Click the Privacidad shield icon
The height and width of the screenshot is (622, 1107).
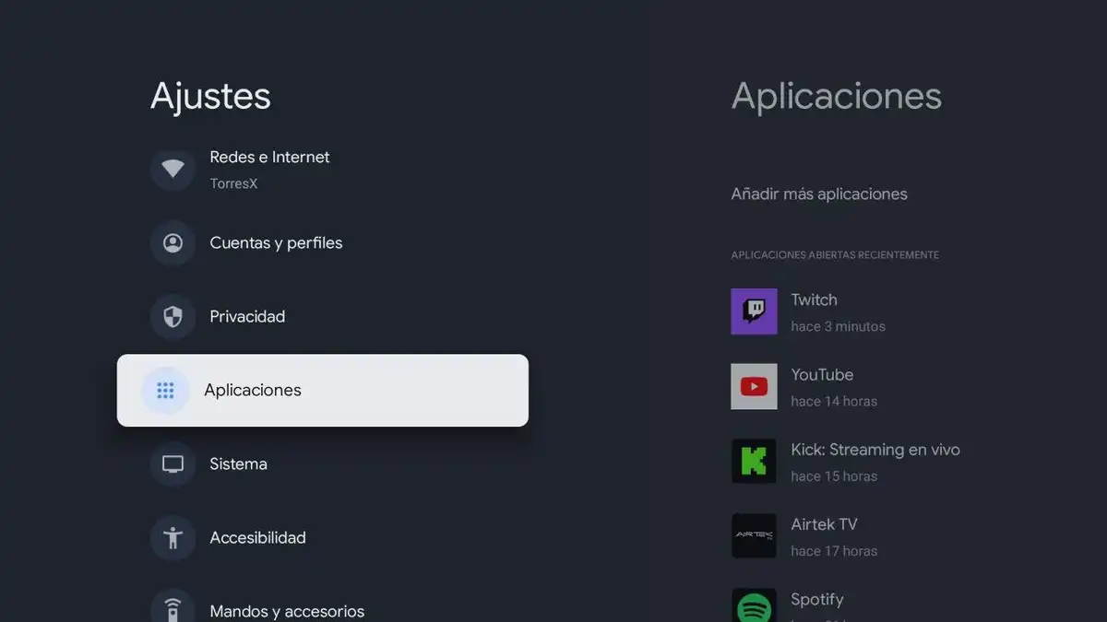[x=173, y=317]
